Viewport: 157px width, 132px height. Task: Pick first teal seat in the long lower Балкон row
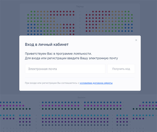point(43,115)
